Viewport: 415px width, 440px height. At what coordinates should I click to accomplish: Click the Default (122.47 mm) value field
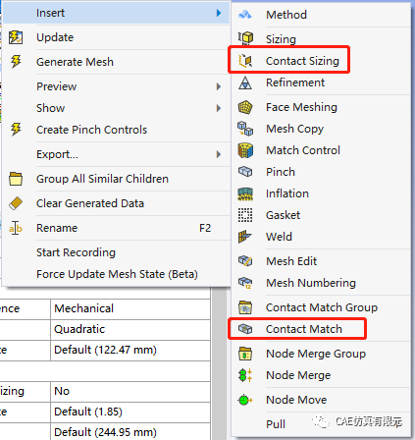tap(130, 351)
